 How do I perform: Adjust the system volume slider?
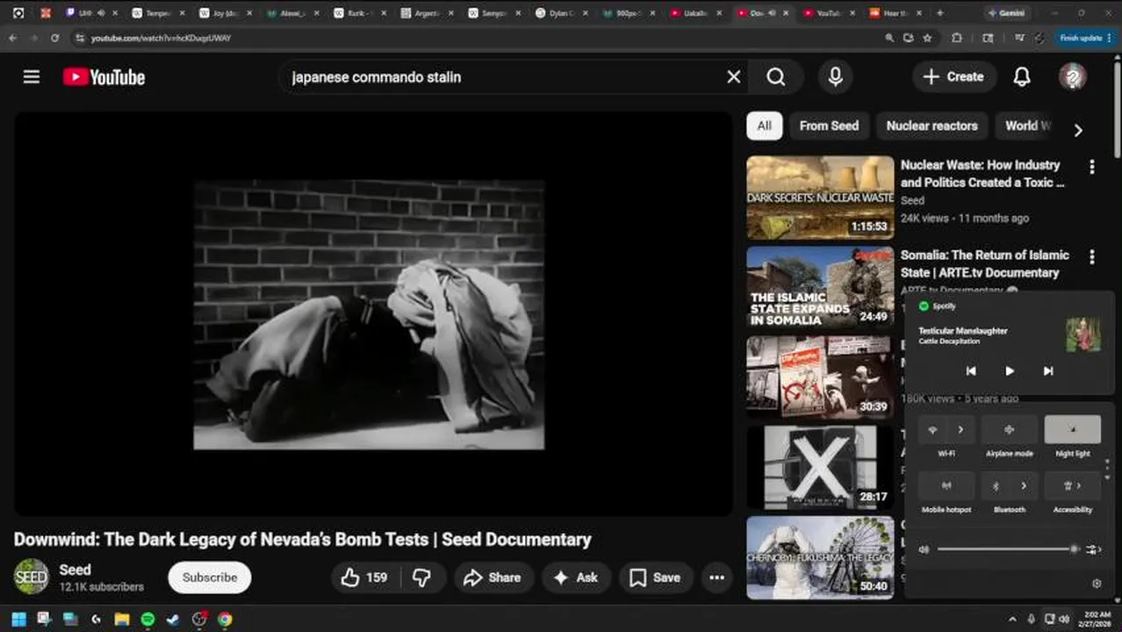[1008, 549]
